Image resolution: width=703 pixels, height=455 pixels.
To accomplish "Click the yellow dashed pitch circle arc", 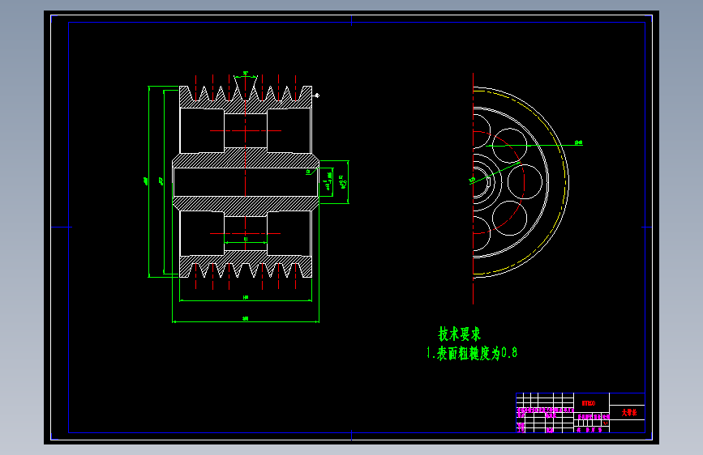I will click(564, 182).
